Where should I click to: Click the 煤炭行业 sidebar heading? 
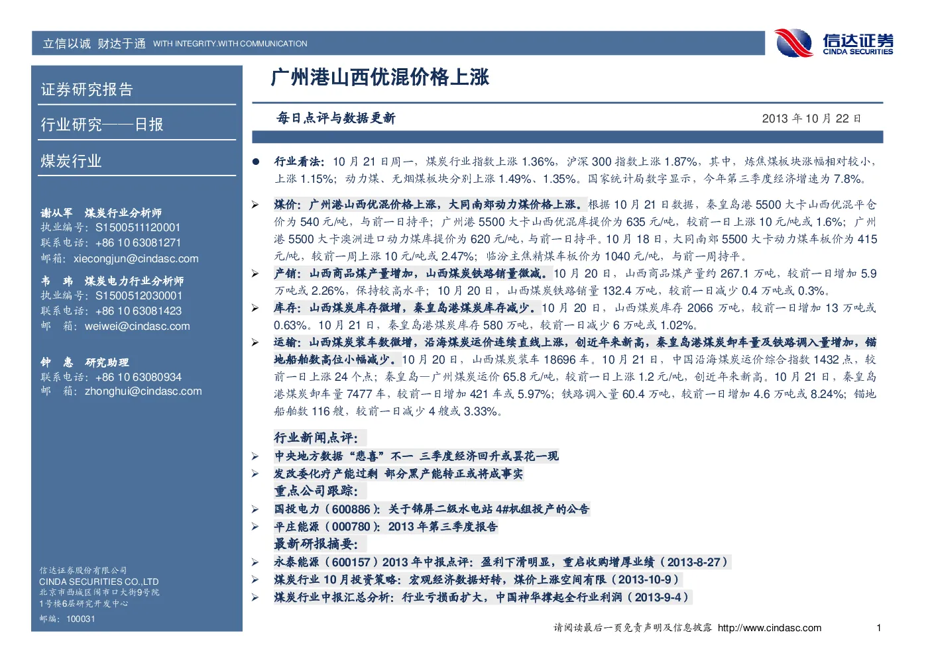[71, 161]
